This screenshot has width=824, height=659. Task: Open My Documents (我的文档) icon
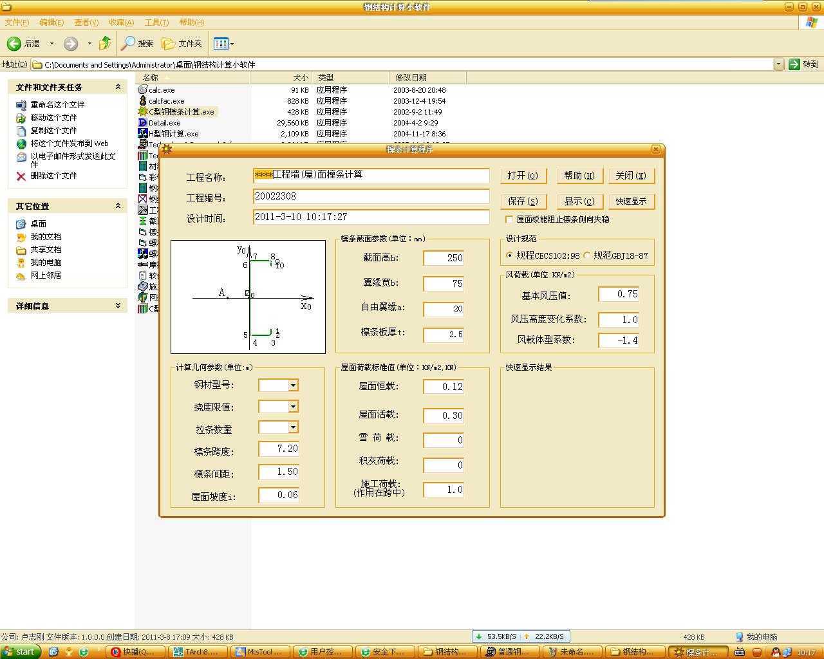(x=21, y=237)
